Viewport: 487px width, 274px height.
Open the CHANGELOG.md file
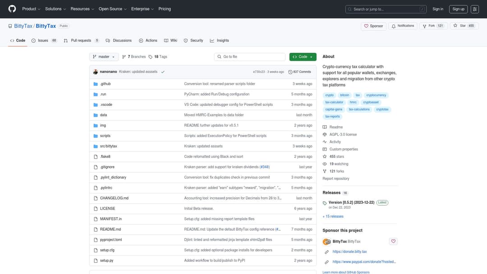(x=114, y=198)
